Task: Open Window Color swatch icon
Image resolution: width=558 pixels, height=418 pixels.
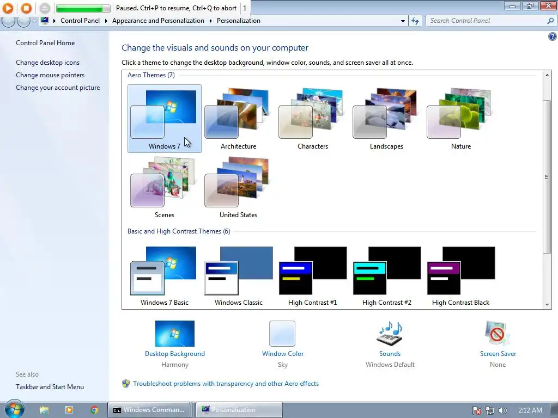Action: coord(282,334)
